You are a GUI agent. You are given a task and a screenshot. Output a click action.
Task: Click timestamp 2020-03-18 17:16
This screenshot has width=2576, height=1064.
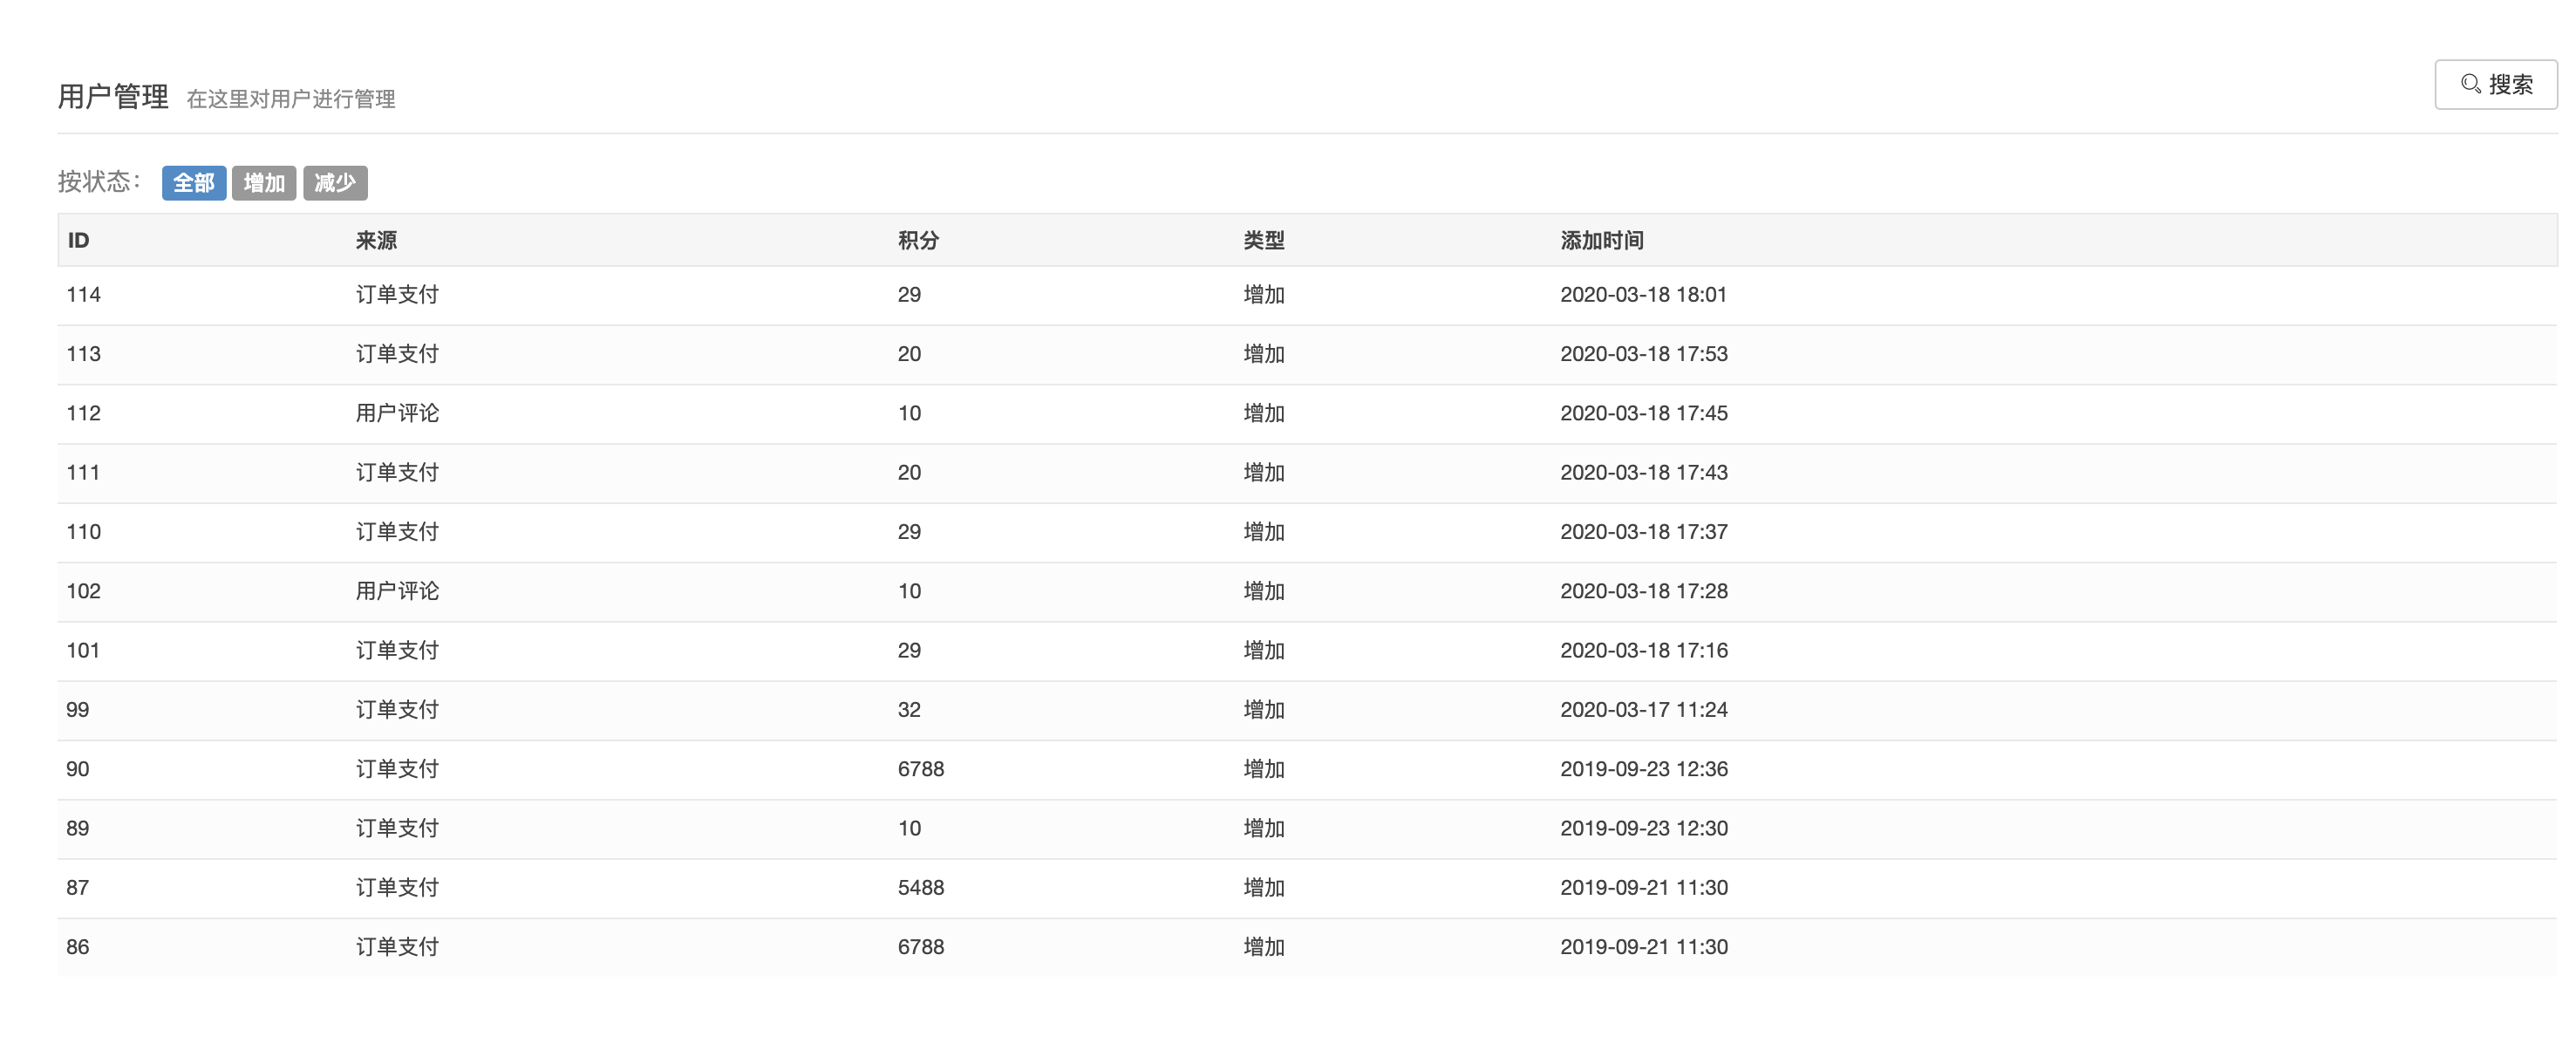[1643, 651]
